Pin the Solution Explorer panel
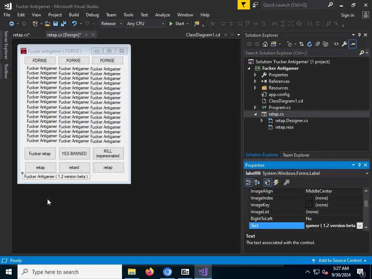Viewport: 372px width, 279px height. (359, 35)
